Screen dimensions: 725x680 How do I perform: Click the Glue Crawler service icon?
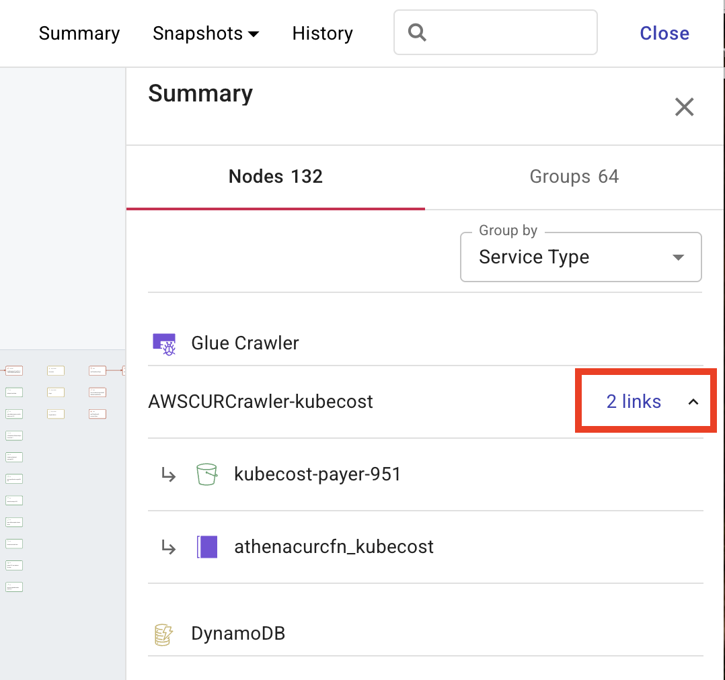[164, 343]
